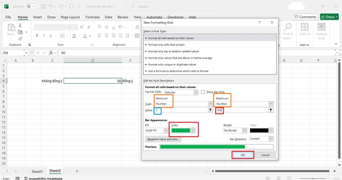Click the OK button
The image size is (342, 180).
coord(243,155)
